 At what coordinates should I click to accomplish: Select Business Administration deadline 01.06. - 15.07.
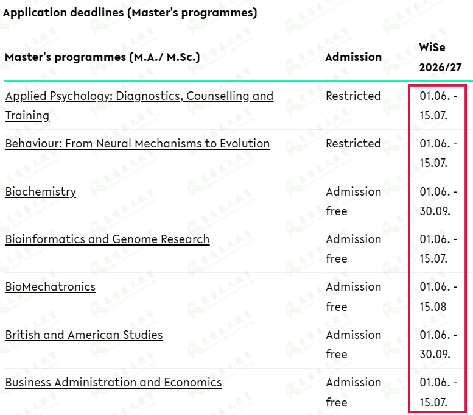pos(438,392)
